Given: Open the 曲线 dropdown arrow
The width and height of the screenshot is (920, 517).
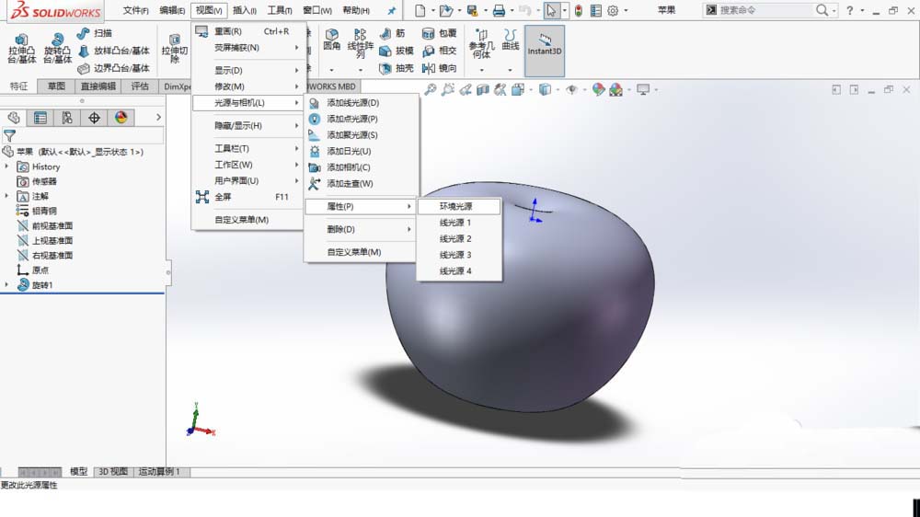Looking at the screenshot, I should [511, 70].
